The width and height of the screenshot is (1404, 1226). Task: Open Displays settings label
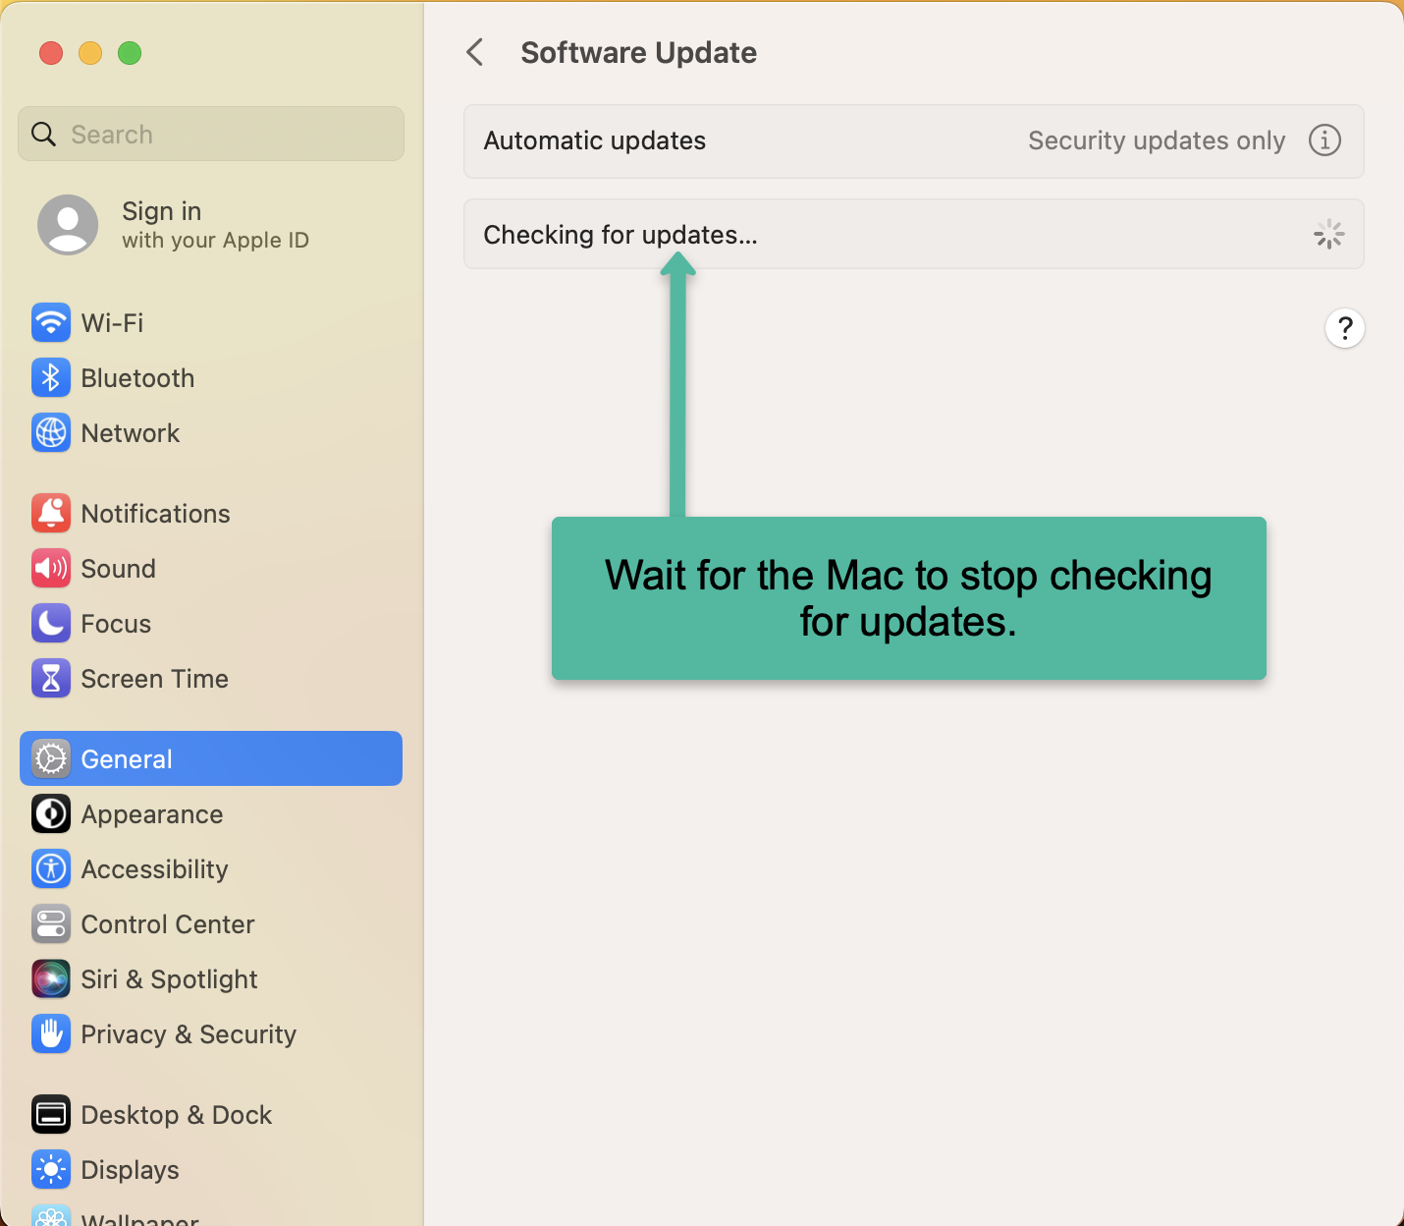pos(130,1170)
